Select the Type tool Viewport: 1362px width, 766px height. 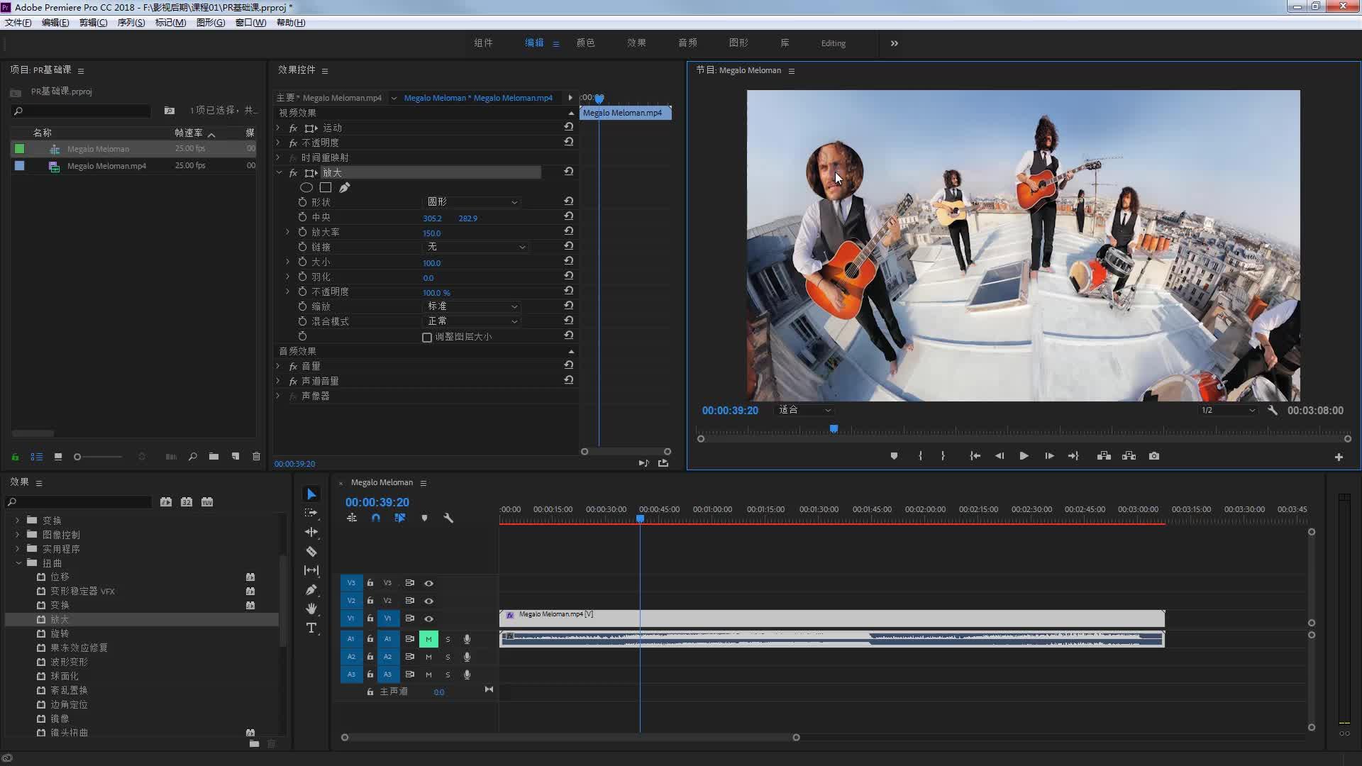tap(311, 628)
